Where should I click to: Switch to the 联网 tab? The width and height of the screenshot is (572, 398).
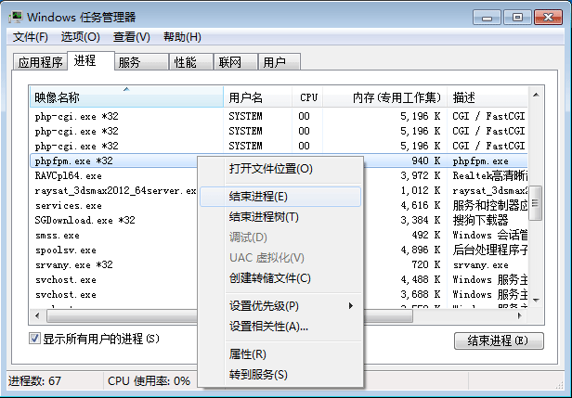(x=236, y=62)
